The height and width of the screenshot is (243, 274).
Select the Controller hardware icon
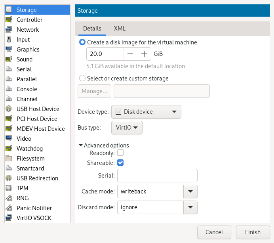click(x=9, y=20)
